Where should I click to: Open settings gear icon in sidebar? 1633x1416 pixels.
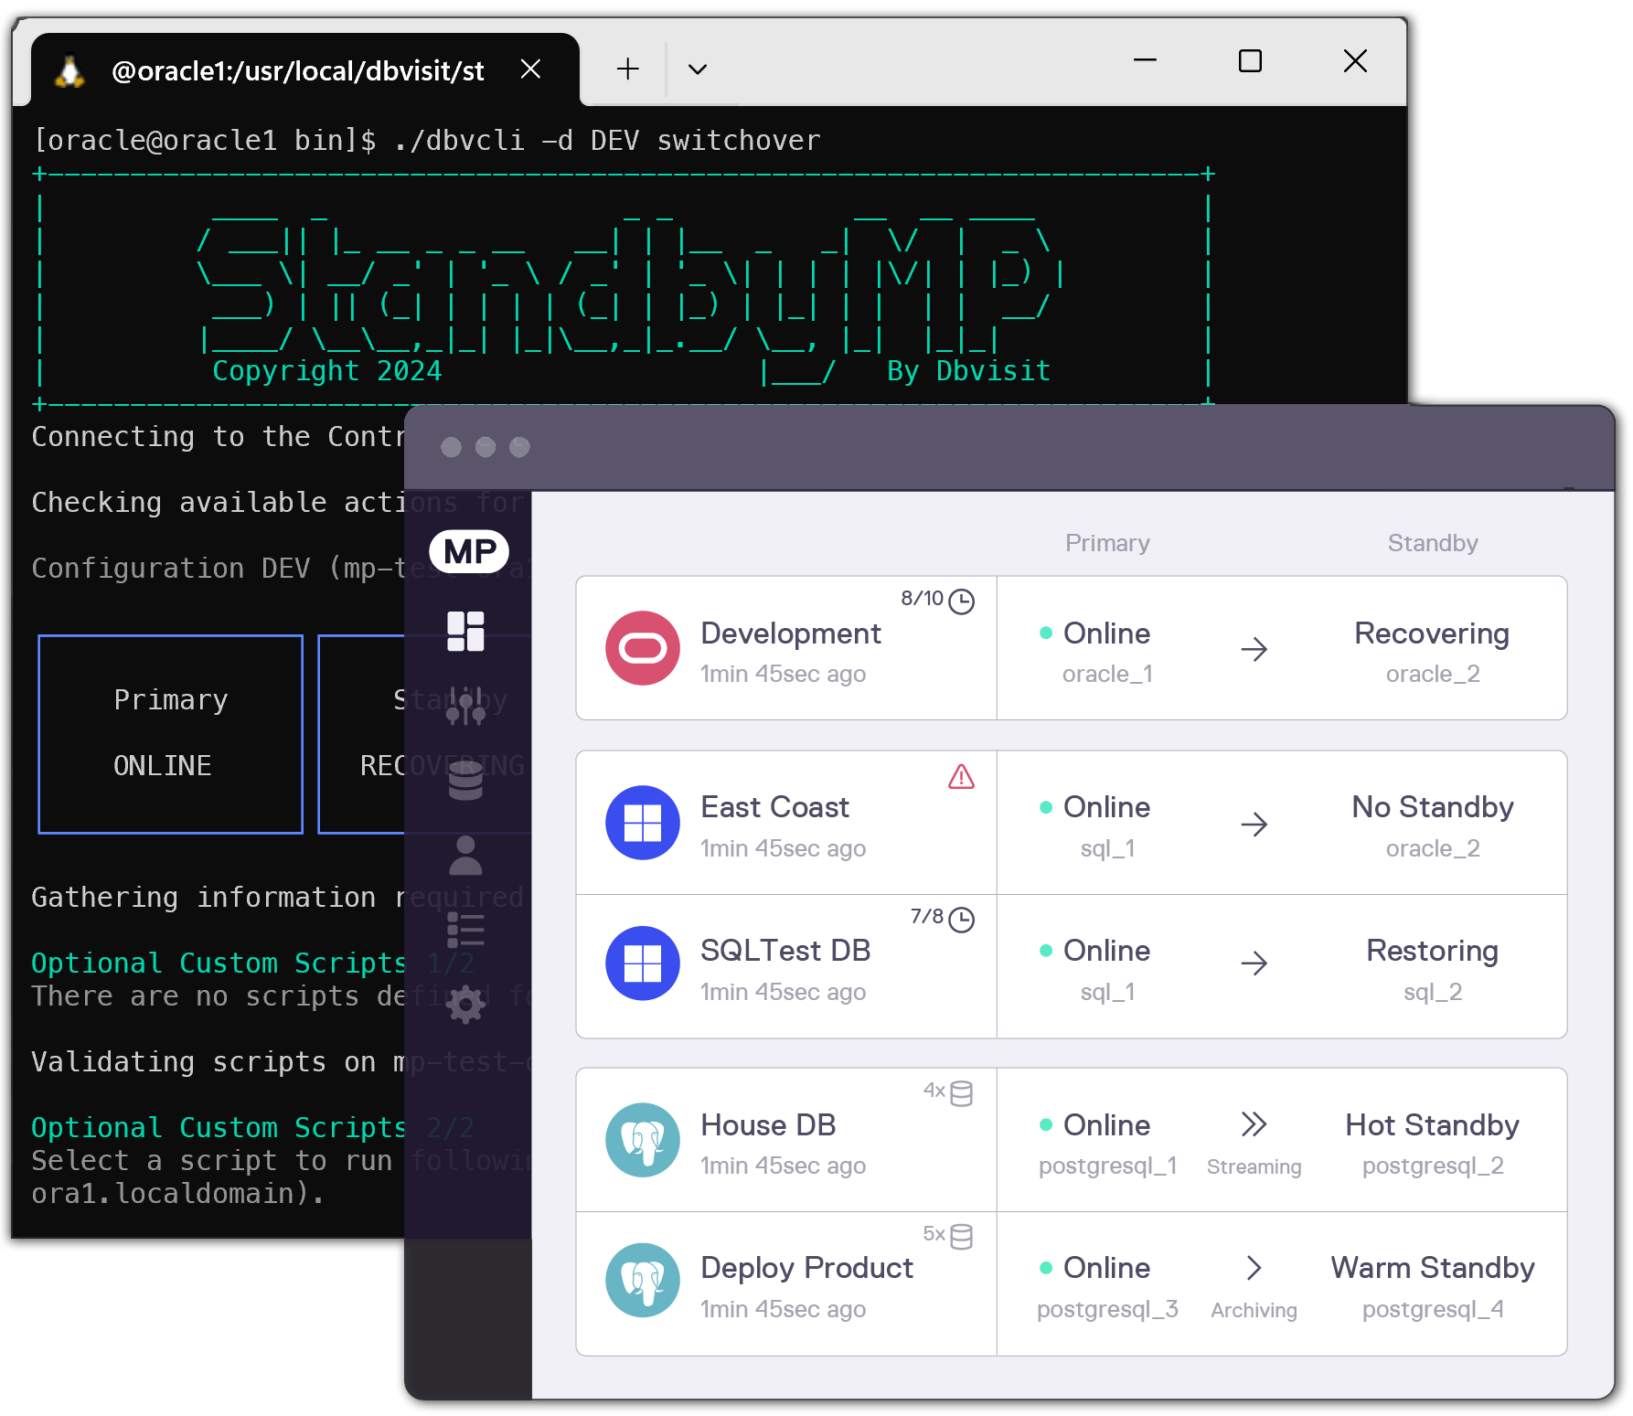pyautogui.click(x=465, y=1005)
